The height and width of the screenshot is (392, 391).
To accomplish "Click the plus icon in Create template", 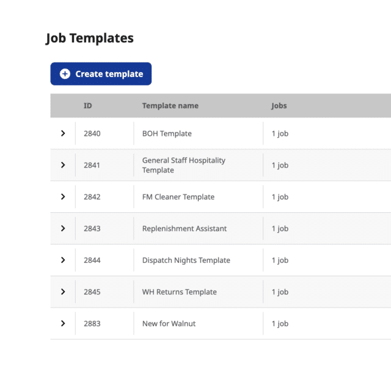I will (65, 74).
